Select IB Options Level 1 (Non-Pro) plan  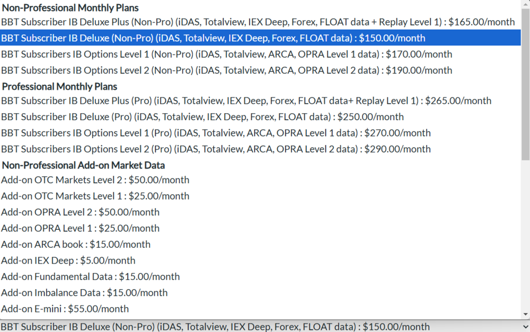(226, 54)
